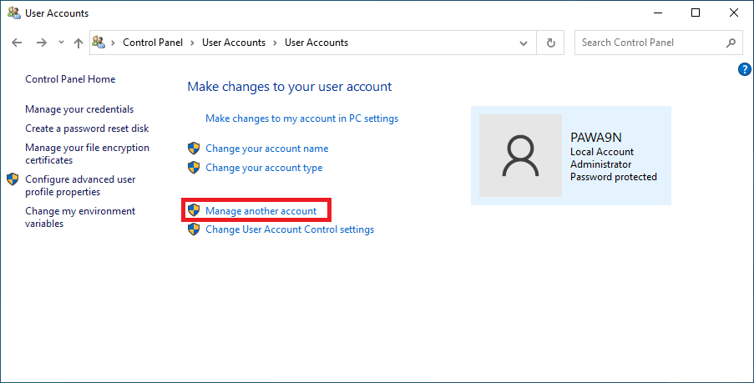
Task: Open Change User Account Control settings
Action: (x=289, y=229)
